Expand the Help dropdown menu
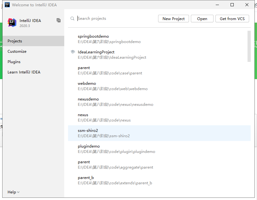Screen dimensions: 257x200 pyautogui.click(x=14, y=192)
